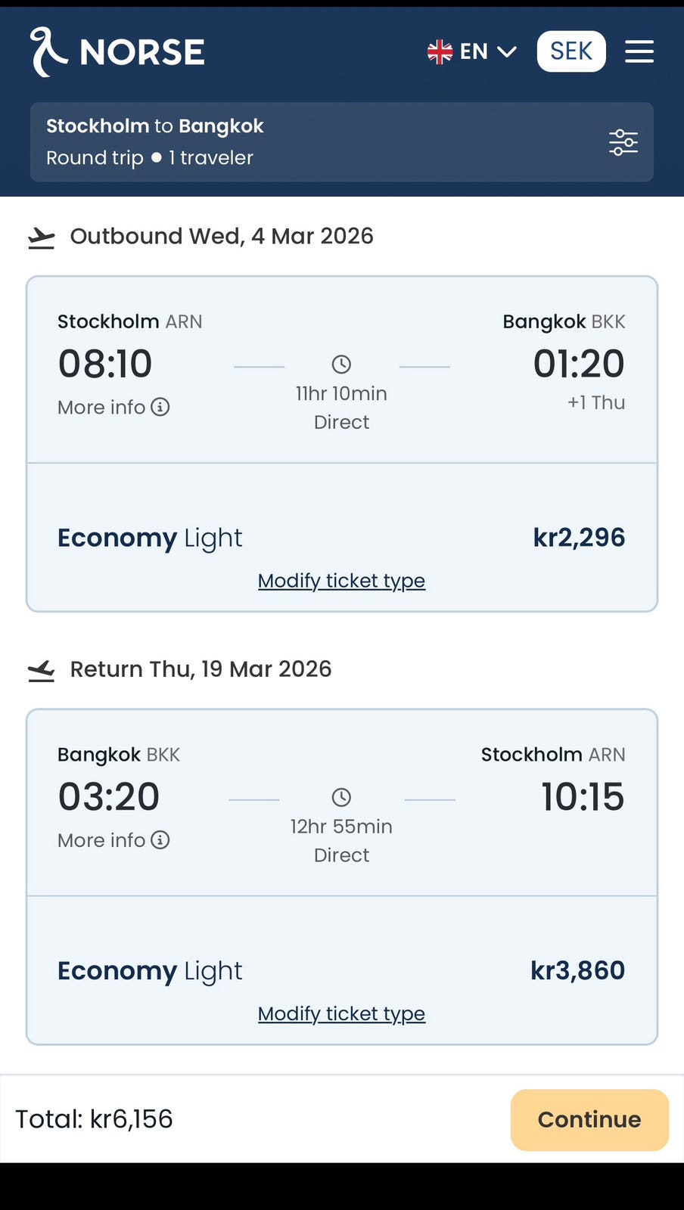
Task: Click the outbound flight duration clock icon
Action: click(341, 365)
